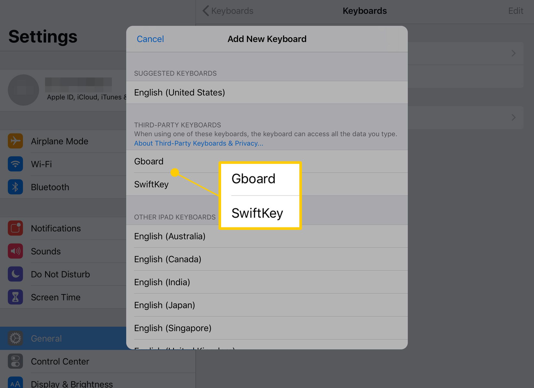Open the General settings row

click(x=63, y=338)
